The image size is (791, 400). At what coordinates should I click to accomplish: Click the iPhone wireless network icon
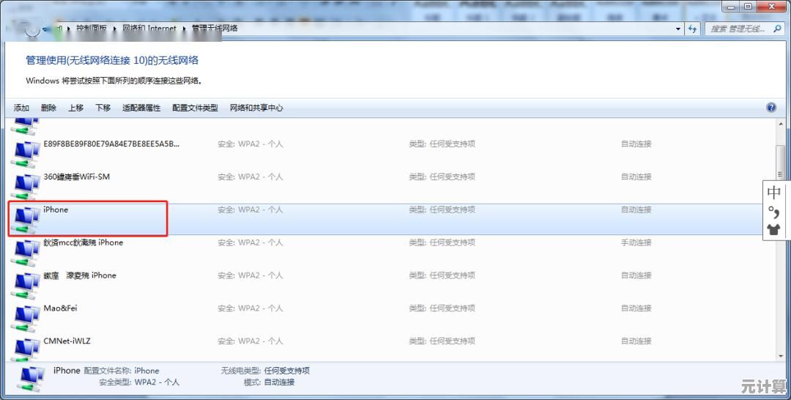click(27, 219)
